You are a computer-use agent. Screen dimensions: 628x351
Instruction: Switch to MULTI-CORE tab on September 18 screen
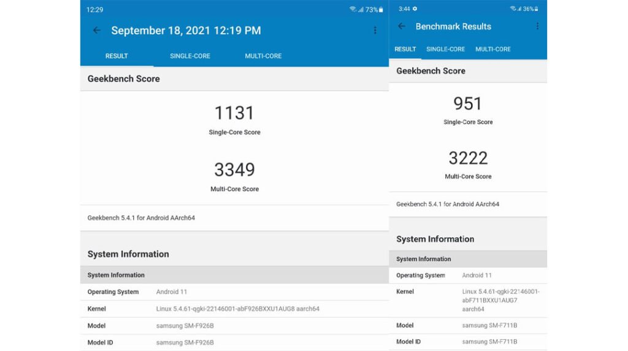coord(263,56)
